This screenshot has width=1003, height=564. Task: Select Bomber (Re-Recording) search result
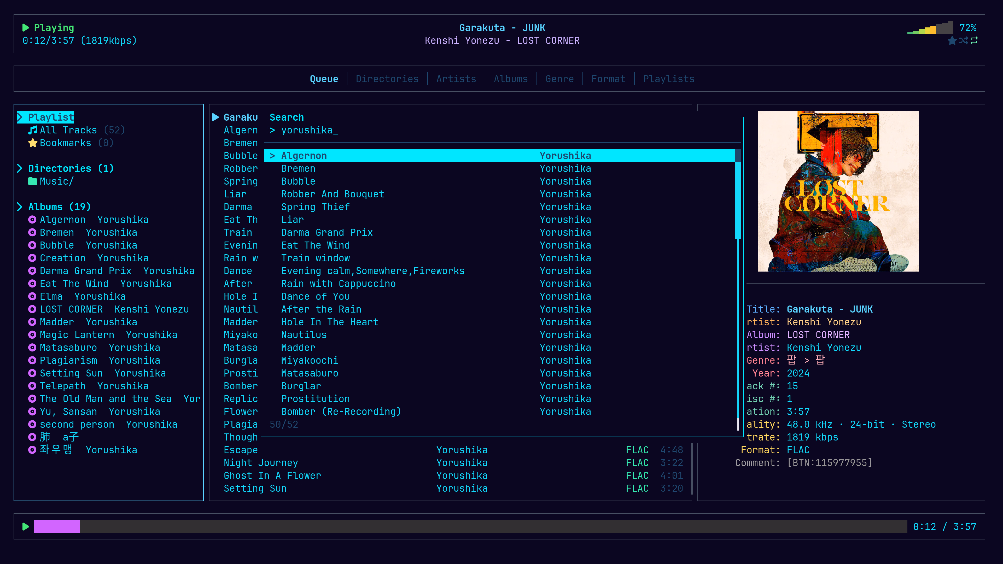coord(499,412)
